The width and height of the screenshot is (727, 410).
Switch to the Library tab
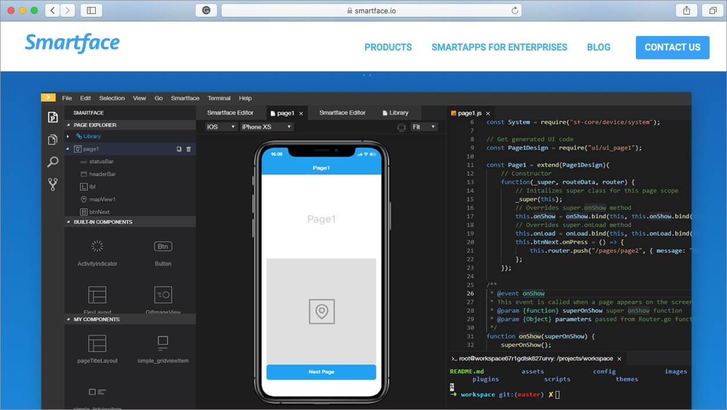pos(396,113)
